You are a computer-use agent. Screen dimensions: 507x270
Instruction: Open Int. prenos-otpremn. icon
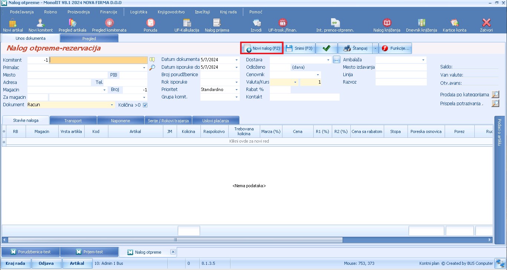(335, 26)
